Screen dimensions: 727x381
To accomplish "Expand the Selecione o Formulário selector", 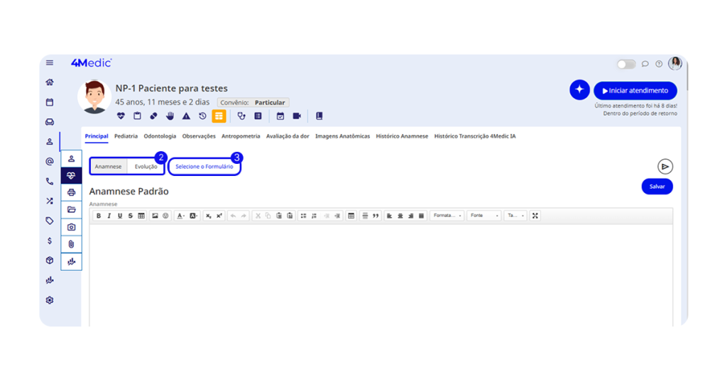I will [x=204, y=167].
